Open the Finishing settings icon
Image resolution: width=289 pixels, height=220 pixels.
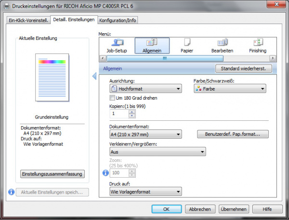pyautogui.click(x=258, y=45)
